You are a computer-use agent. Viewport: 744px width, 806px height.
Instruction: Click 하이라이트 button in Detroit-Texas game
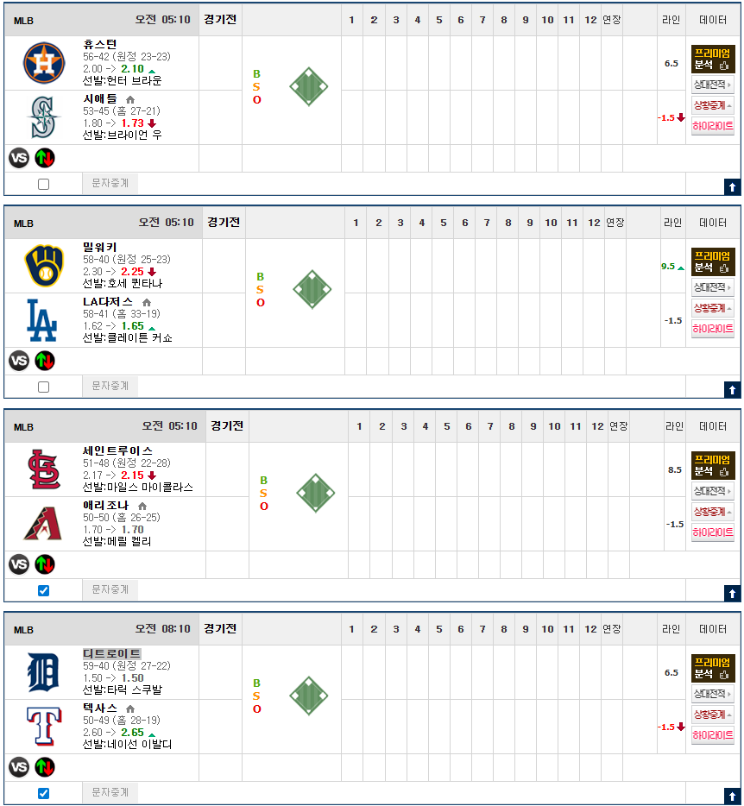coord(712,734)
